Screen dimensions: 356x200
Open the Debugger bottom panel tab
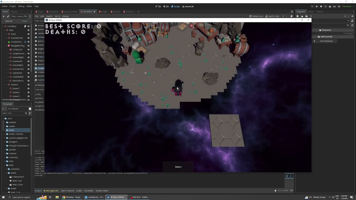coord(51,191)
